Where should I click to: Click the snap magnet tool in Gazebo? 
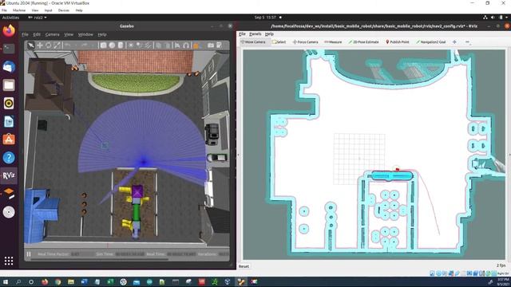(x=186, y=45)
